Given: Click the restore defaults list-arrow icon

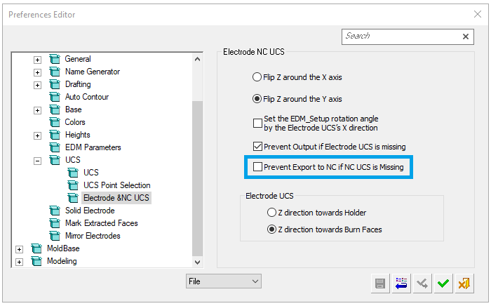Looking at the screenshot, I should (x=401, y=284).
